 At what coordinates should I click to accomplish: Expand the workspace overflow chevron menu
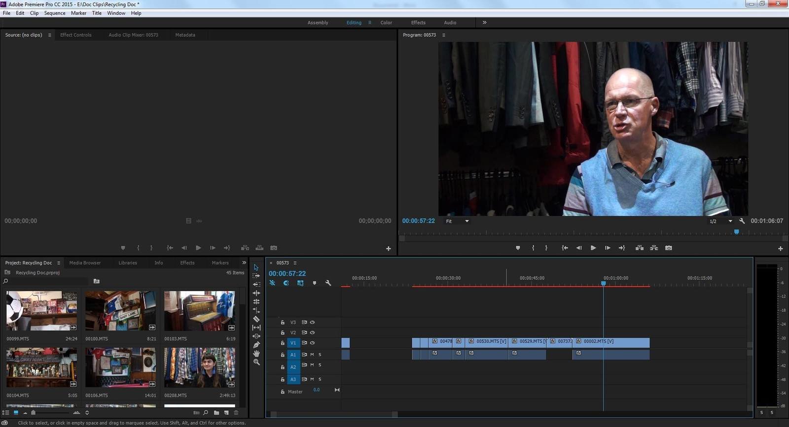[x=484, y=22]
